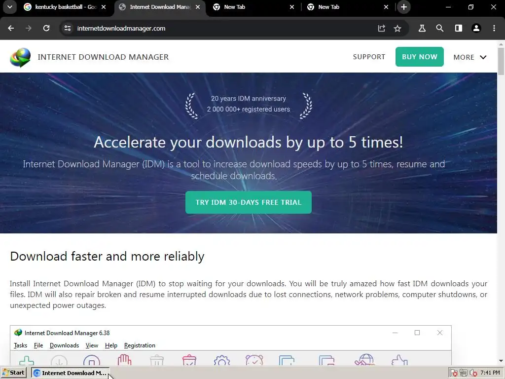Open Chrome three-dot menu
Screen dimensions: 505x379
pyautogui.click(x=494, y=28)
